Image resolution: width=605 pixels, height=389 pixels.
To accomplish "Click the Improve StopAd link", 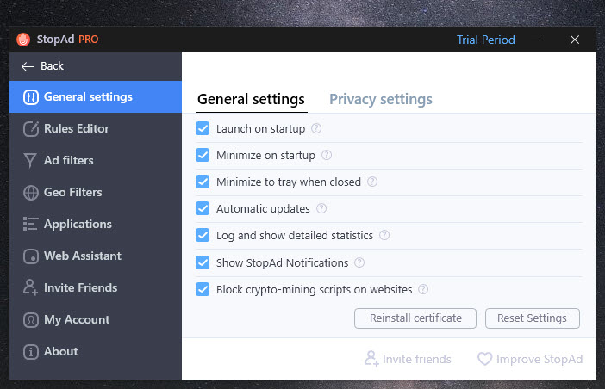I will (530, 359).
